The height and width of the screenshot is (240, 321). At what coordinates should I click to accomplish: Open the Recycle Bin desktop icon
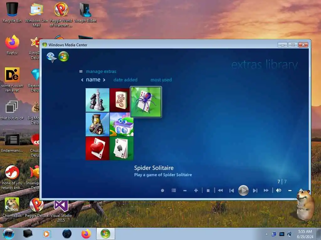[12, 12]
